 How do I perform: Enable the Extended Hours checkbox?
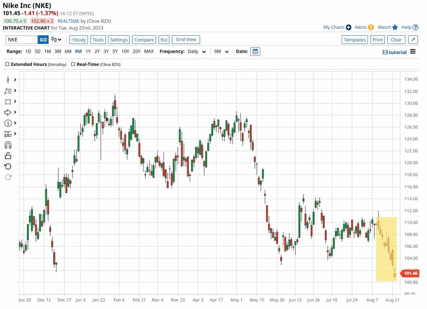(x=8, y=64)
